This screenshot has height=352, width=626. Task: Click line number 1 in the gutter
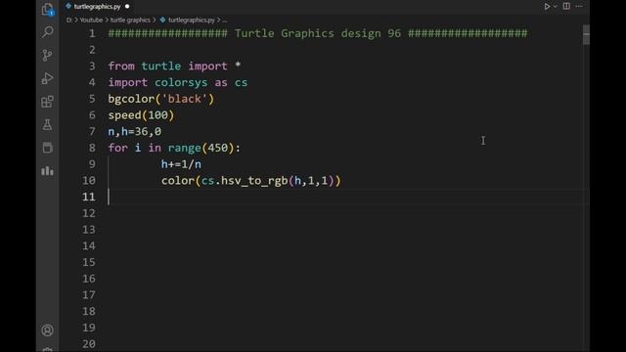(x=92, y=33)
